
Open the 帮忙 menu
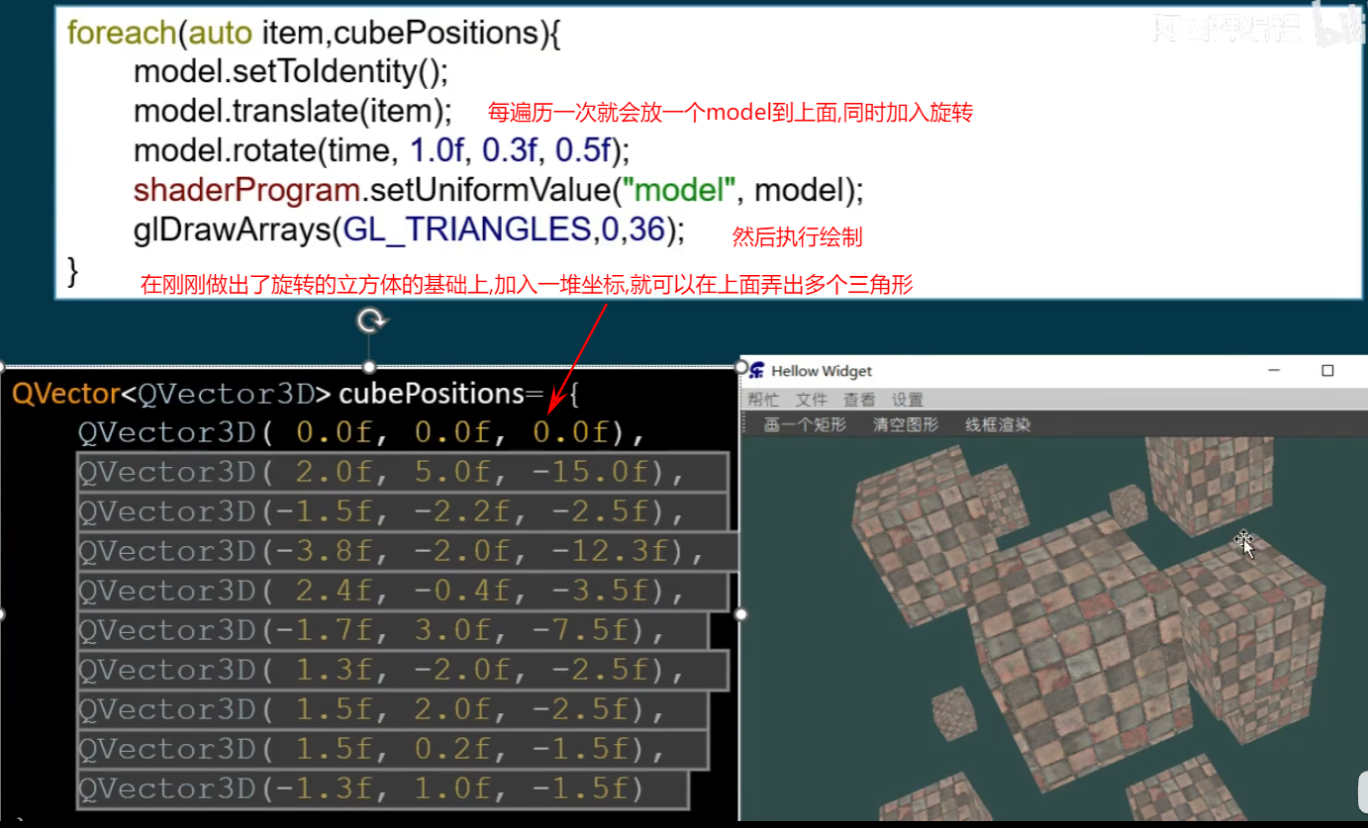pyautogui.click(x=763, y=400)
